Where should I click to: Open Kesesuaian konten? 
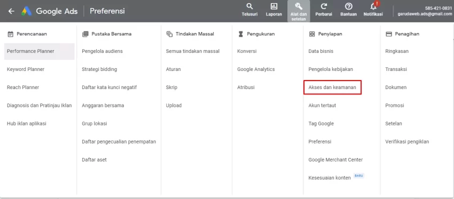(x=330, y=178)
